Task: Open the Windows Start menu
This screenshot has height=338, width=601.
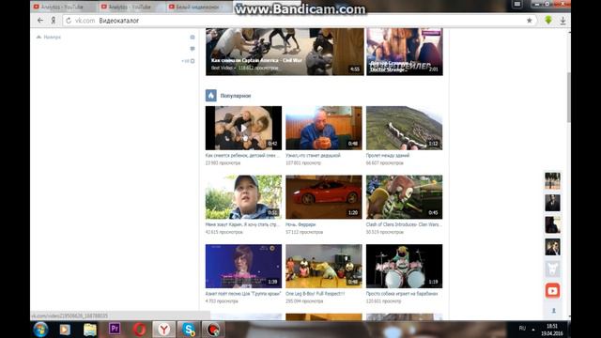Action: pos(40,330)
